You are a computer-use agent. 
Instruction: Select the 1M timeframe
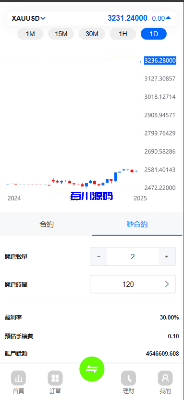tap(30, 34)
